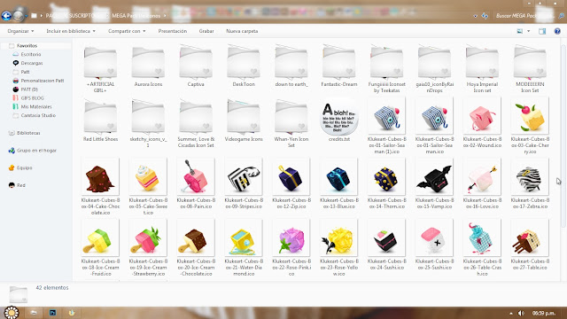Toggle the preview pane button
Viewport: 567px width, 319px height.
542,31
